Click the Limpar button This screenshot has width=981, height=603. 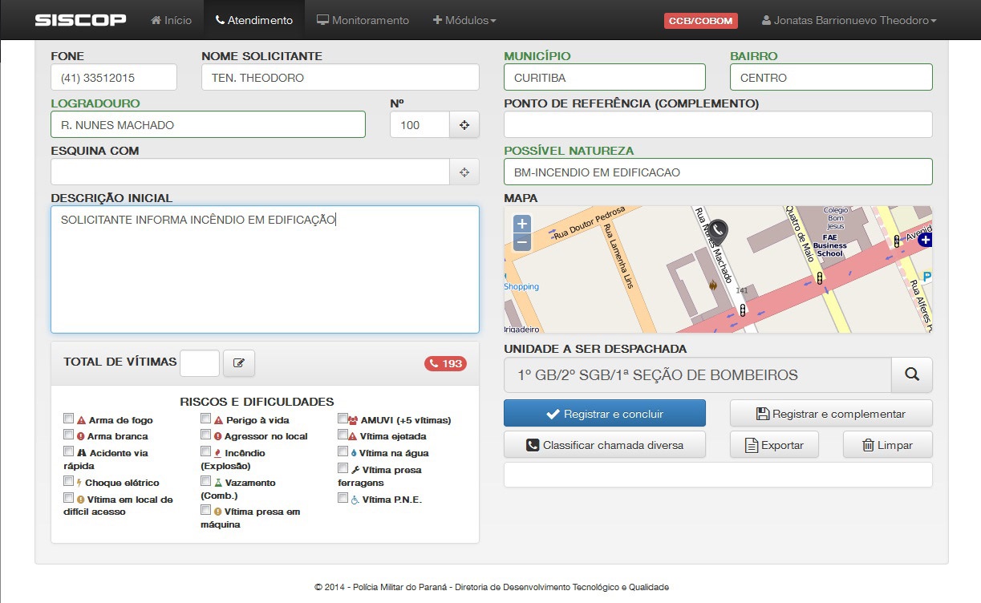click(x=887, y=445)
